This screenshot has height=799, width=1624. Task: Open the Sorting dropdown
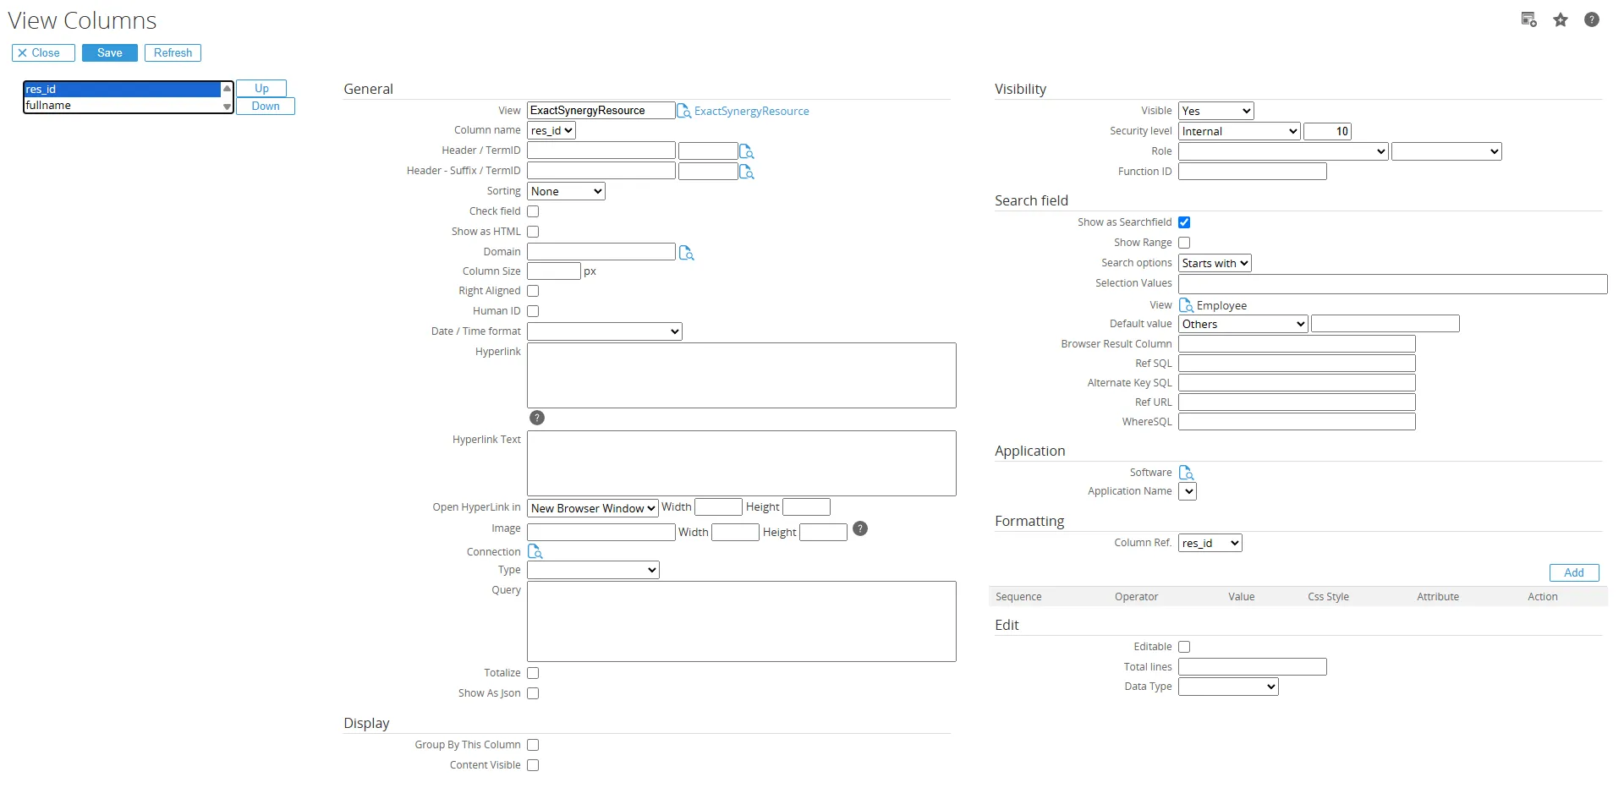tap(566, 192)
